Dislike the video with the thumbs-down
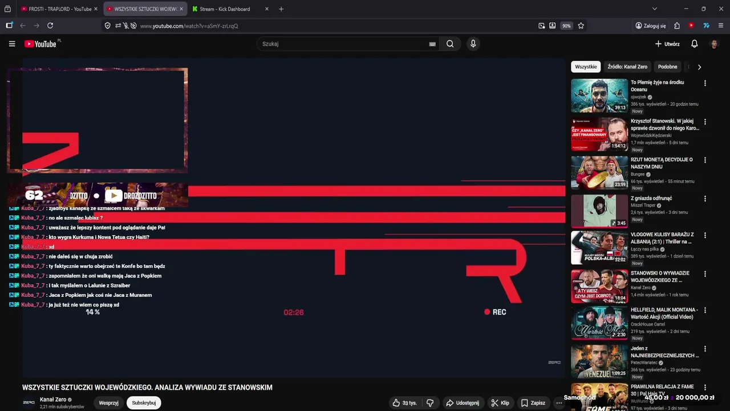 430,403
